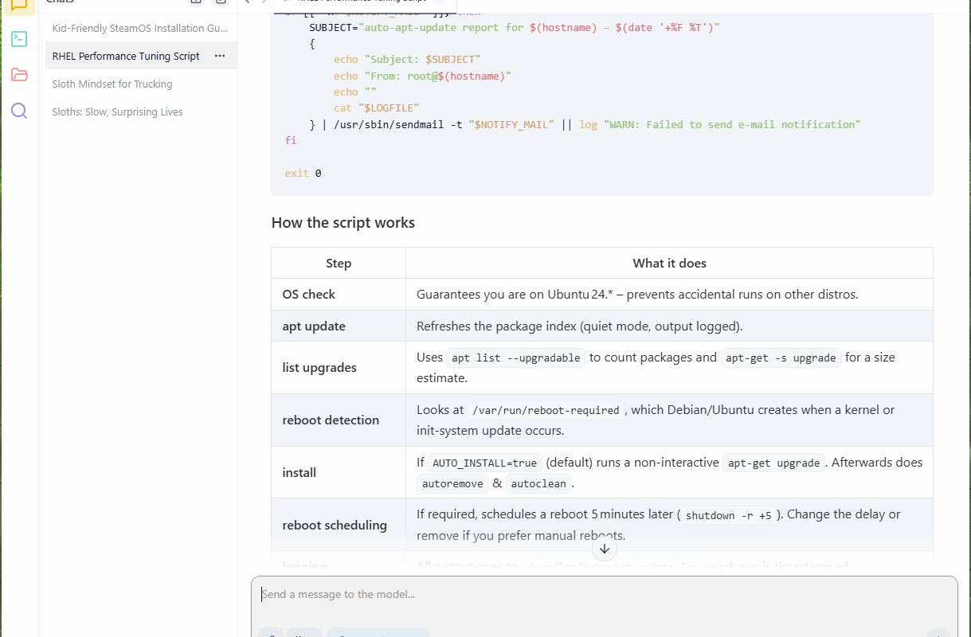Click the purple search magnifier icon
The height and width of the screenshot is (637, 971).
19,111
